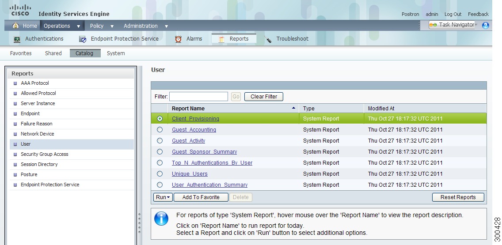Image resolution: width=502 pixels, height=245 pixels.
Task: Click the Type column header
Action: (x=331, y=109)
